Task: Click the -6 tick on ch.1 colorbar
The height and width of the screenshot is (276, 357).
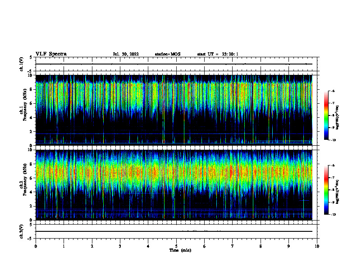Action: pos(333,91)
